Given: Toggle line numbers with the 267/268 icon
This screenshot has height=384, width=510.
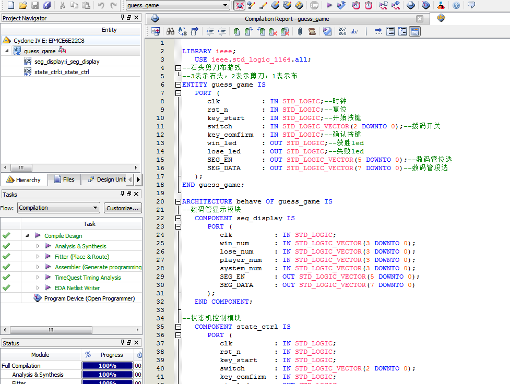Looking at the screenshot, I should pos(342,31).
